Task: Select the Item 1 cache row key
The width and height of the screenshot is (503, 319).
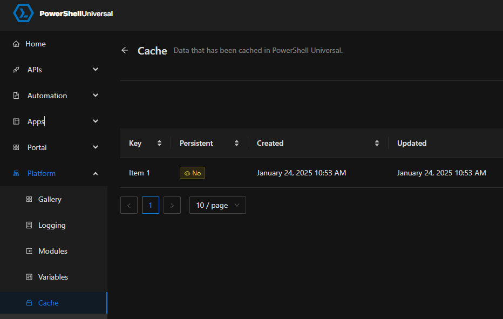Action: point(139,173)
